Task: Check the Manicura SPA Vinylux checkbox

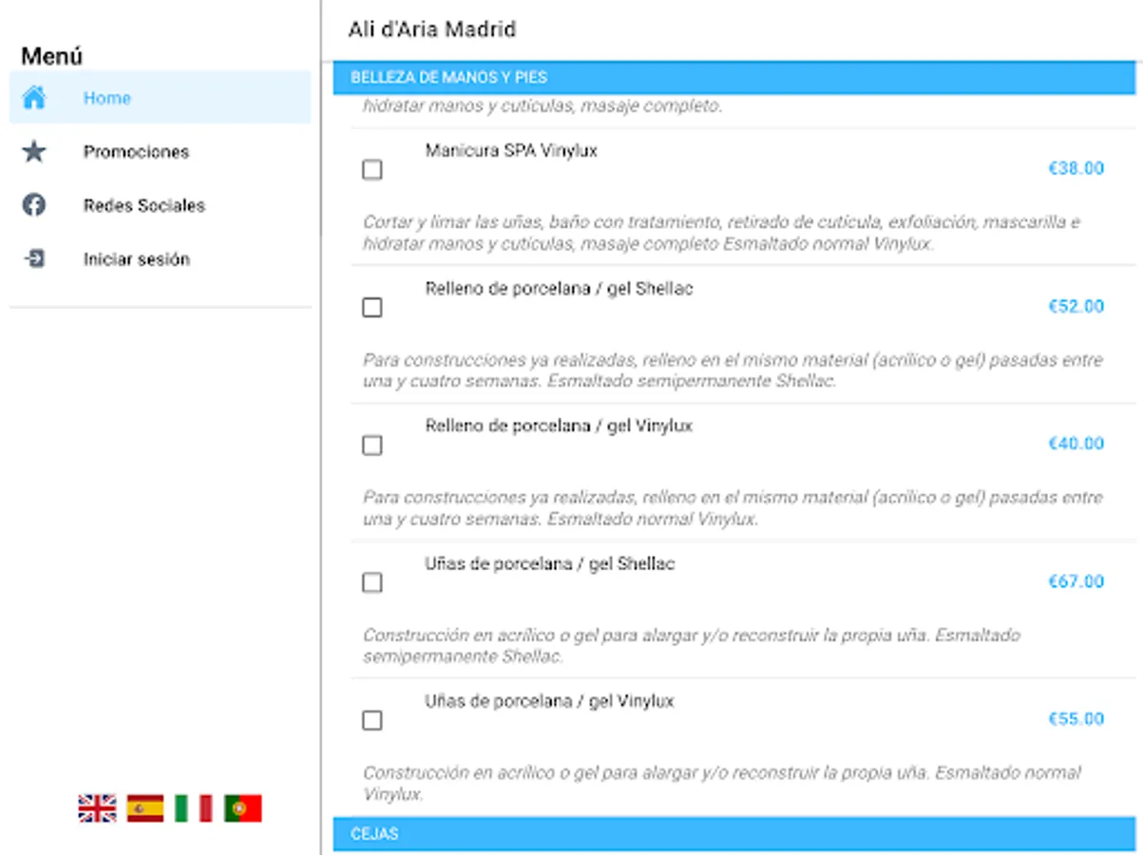Action: [x=372, y=170]
